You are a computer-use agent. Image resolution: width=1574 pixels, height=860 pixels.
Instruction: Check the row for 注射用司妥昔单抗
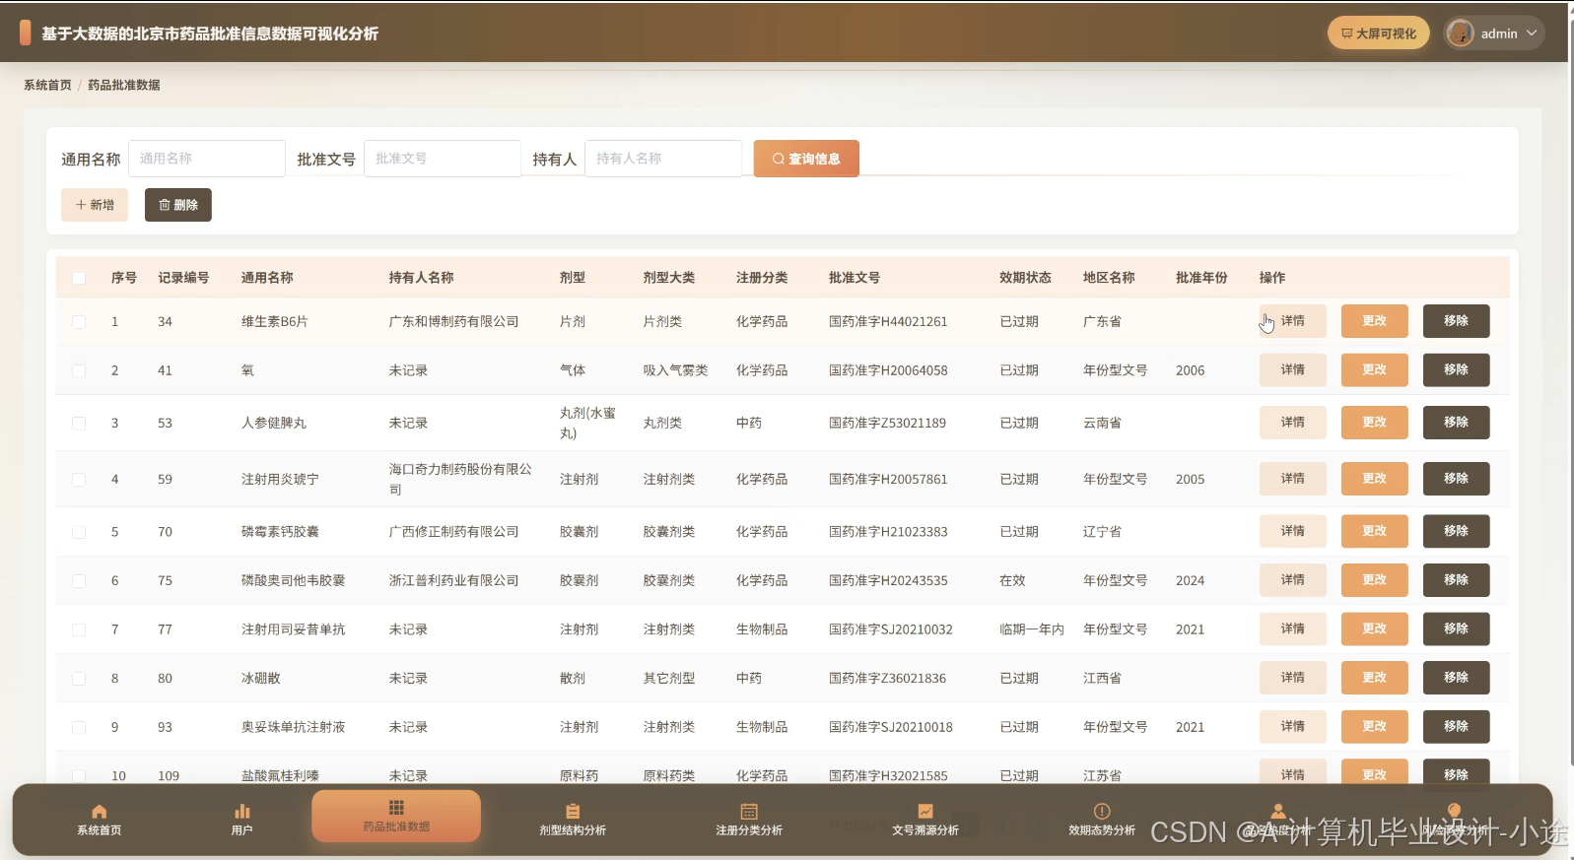pyautogui.click(x=79, y=629)
